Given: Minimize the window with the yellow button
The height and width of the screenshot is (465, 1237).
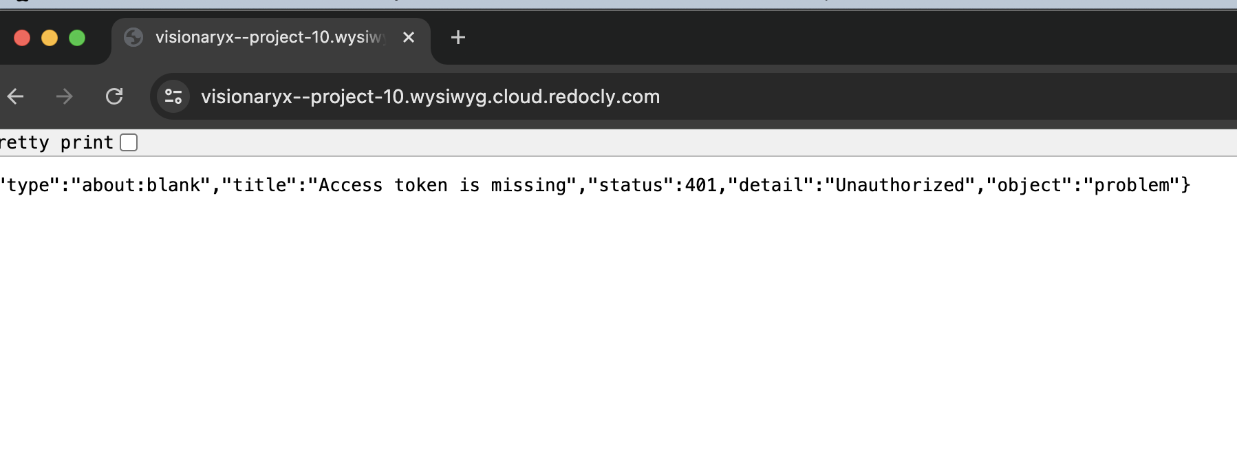Looking at the screenshot, I should pos(50,38).
